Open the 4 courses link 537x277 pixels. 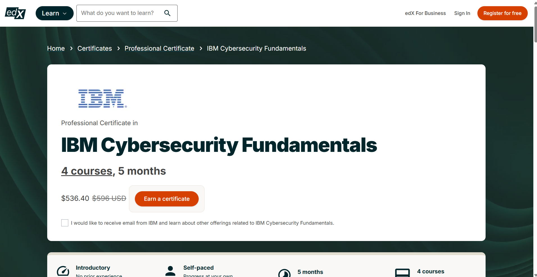pyautogui.click(x=86, y=171)
